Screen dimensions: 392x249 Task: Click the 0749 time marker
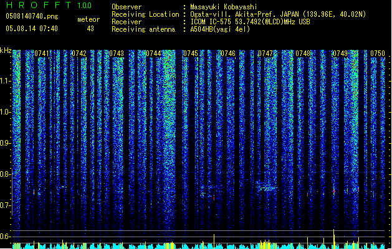pos(340,54)
